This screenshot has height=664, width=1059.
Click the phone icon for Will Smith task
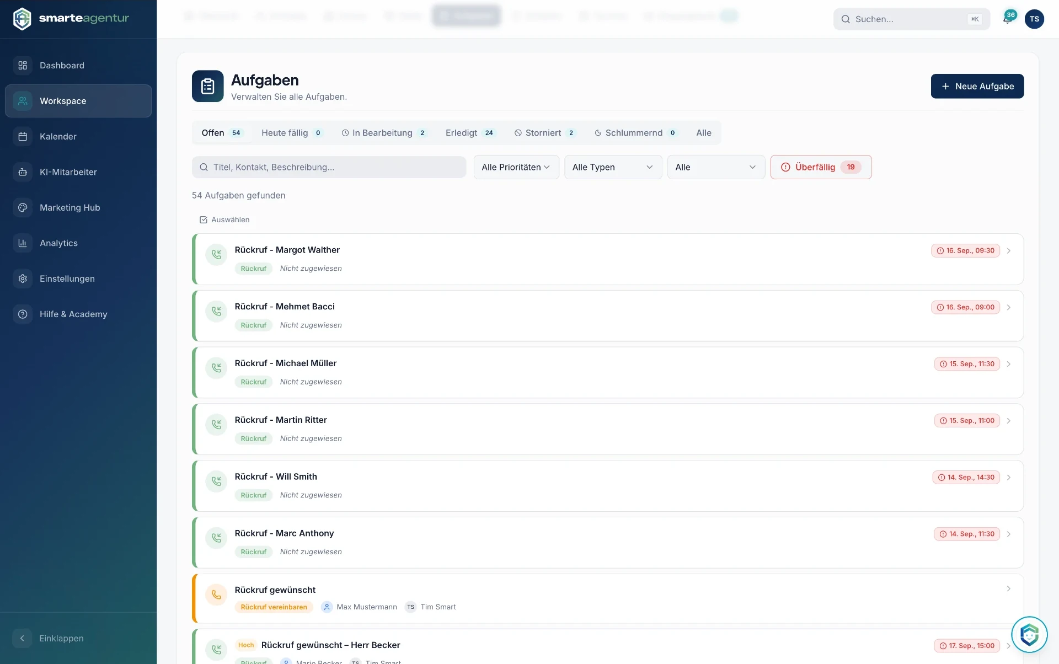coord(216,481)
